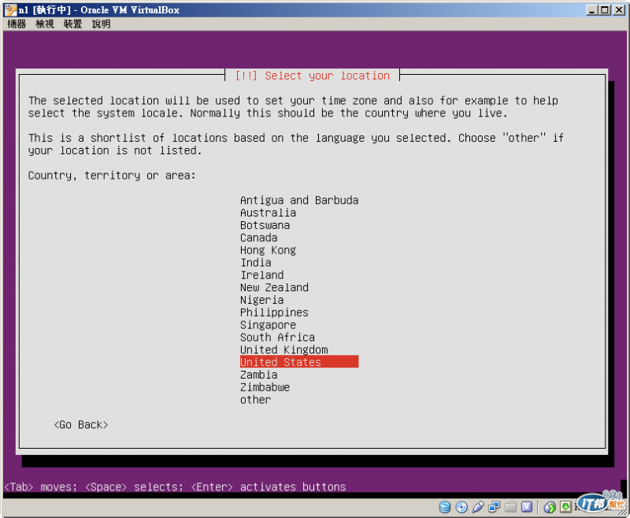Minimize the VirtualBox window
The width and height of the screenshot is (630, 518).
[x=591, y=10]
